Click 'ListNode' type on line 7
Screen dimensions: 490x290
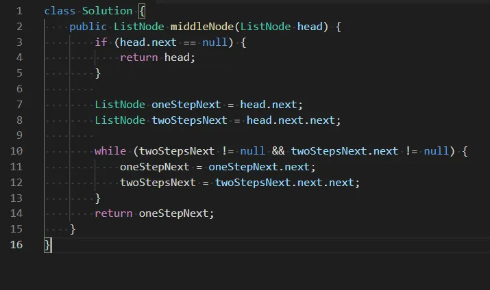pyautogui.click(x=120, y=105)
